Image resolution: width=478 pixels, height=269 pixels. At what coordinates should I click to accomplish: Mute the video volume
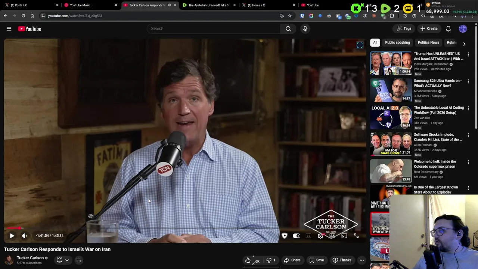point(24,236)
